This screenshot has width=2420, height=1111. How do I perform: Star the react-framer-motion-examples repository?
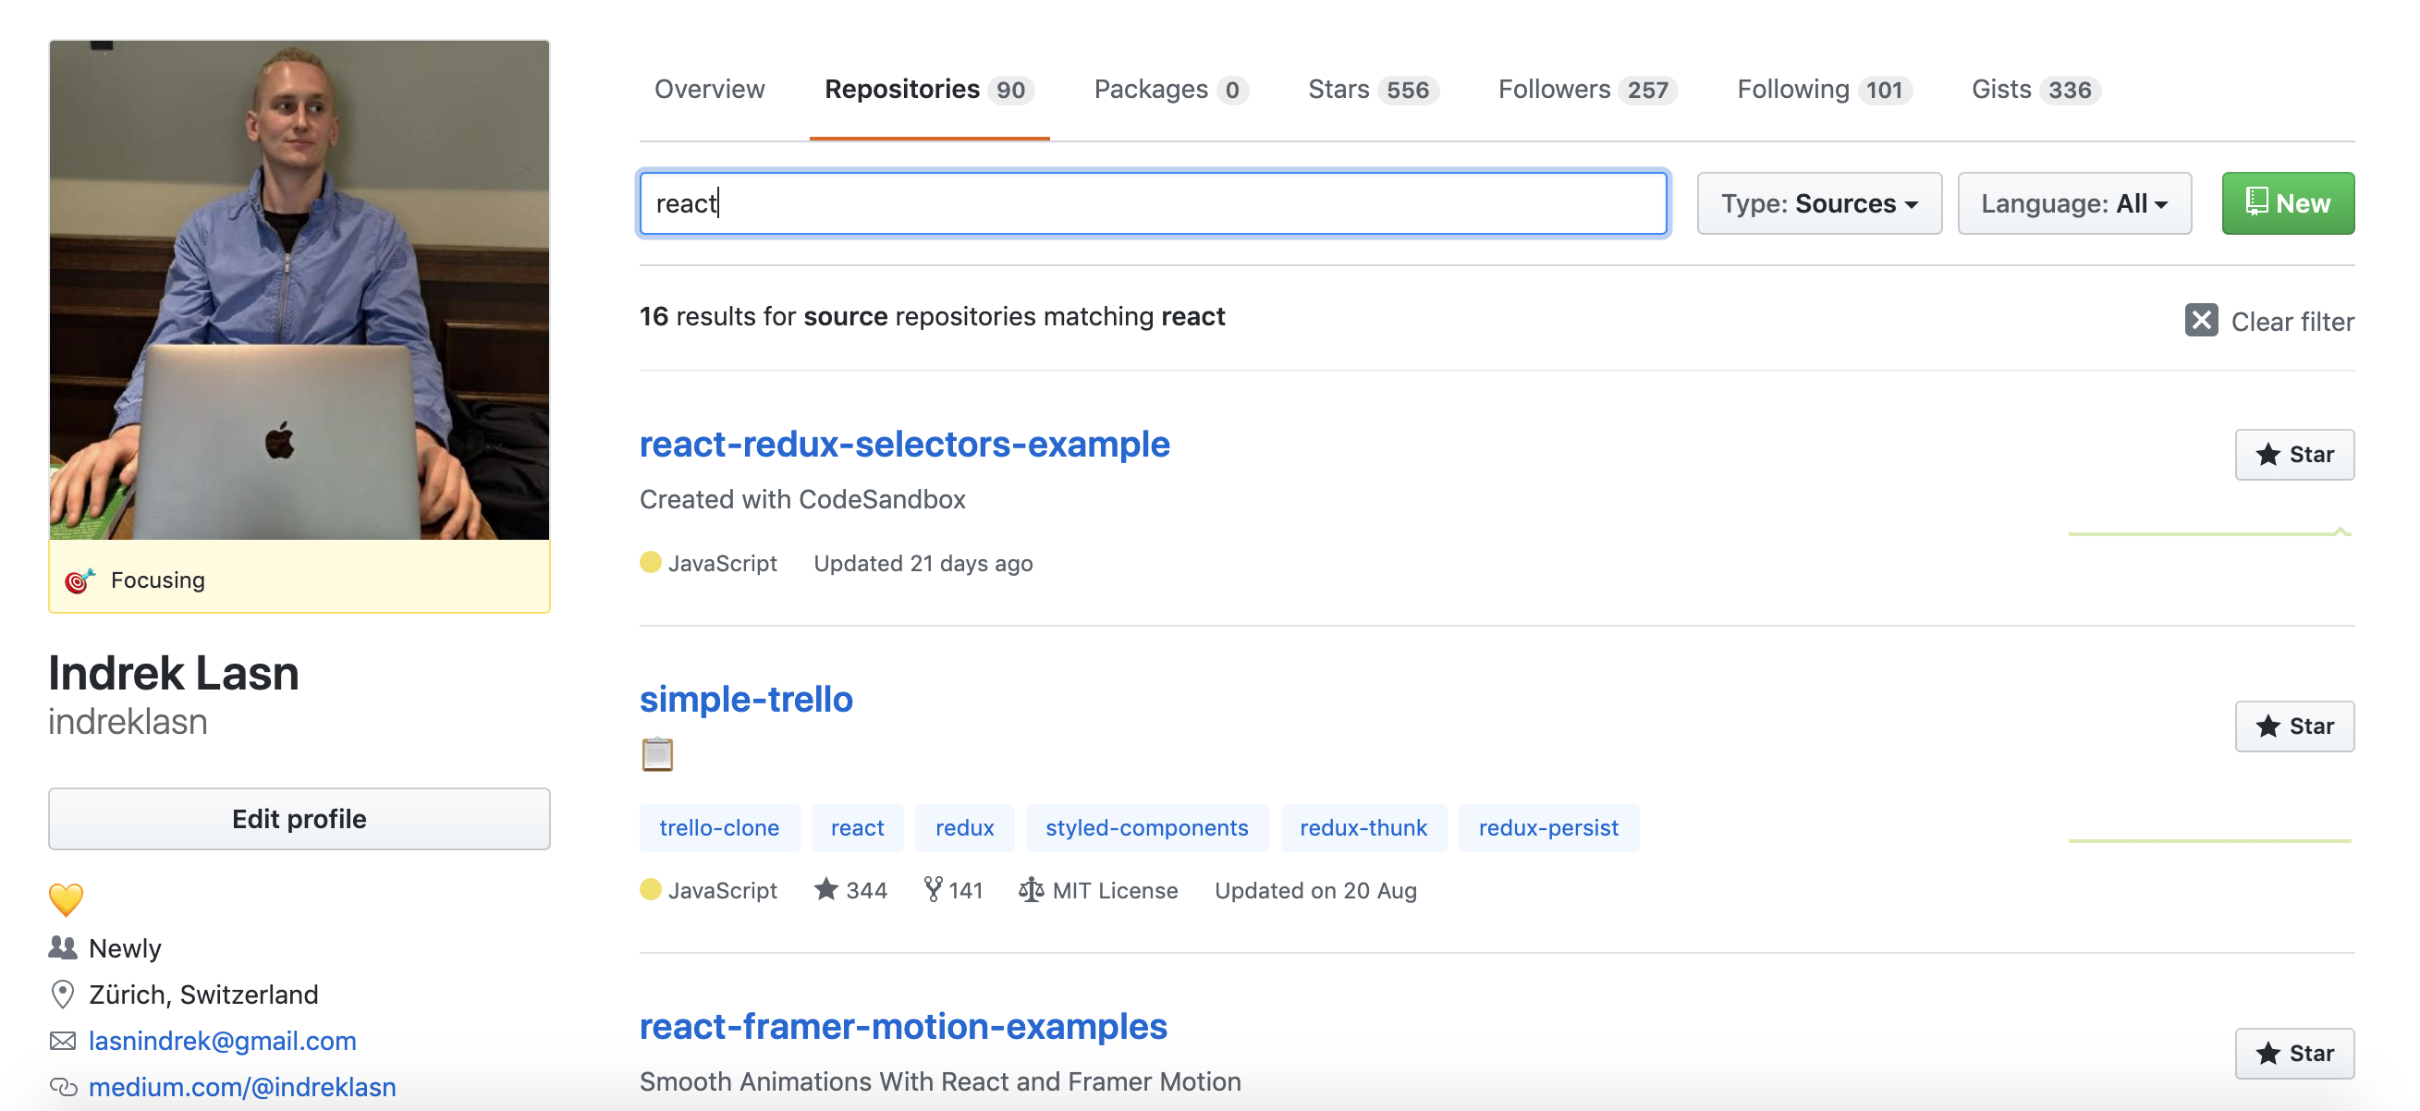[x=2293, y=1053]
